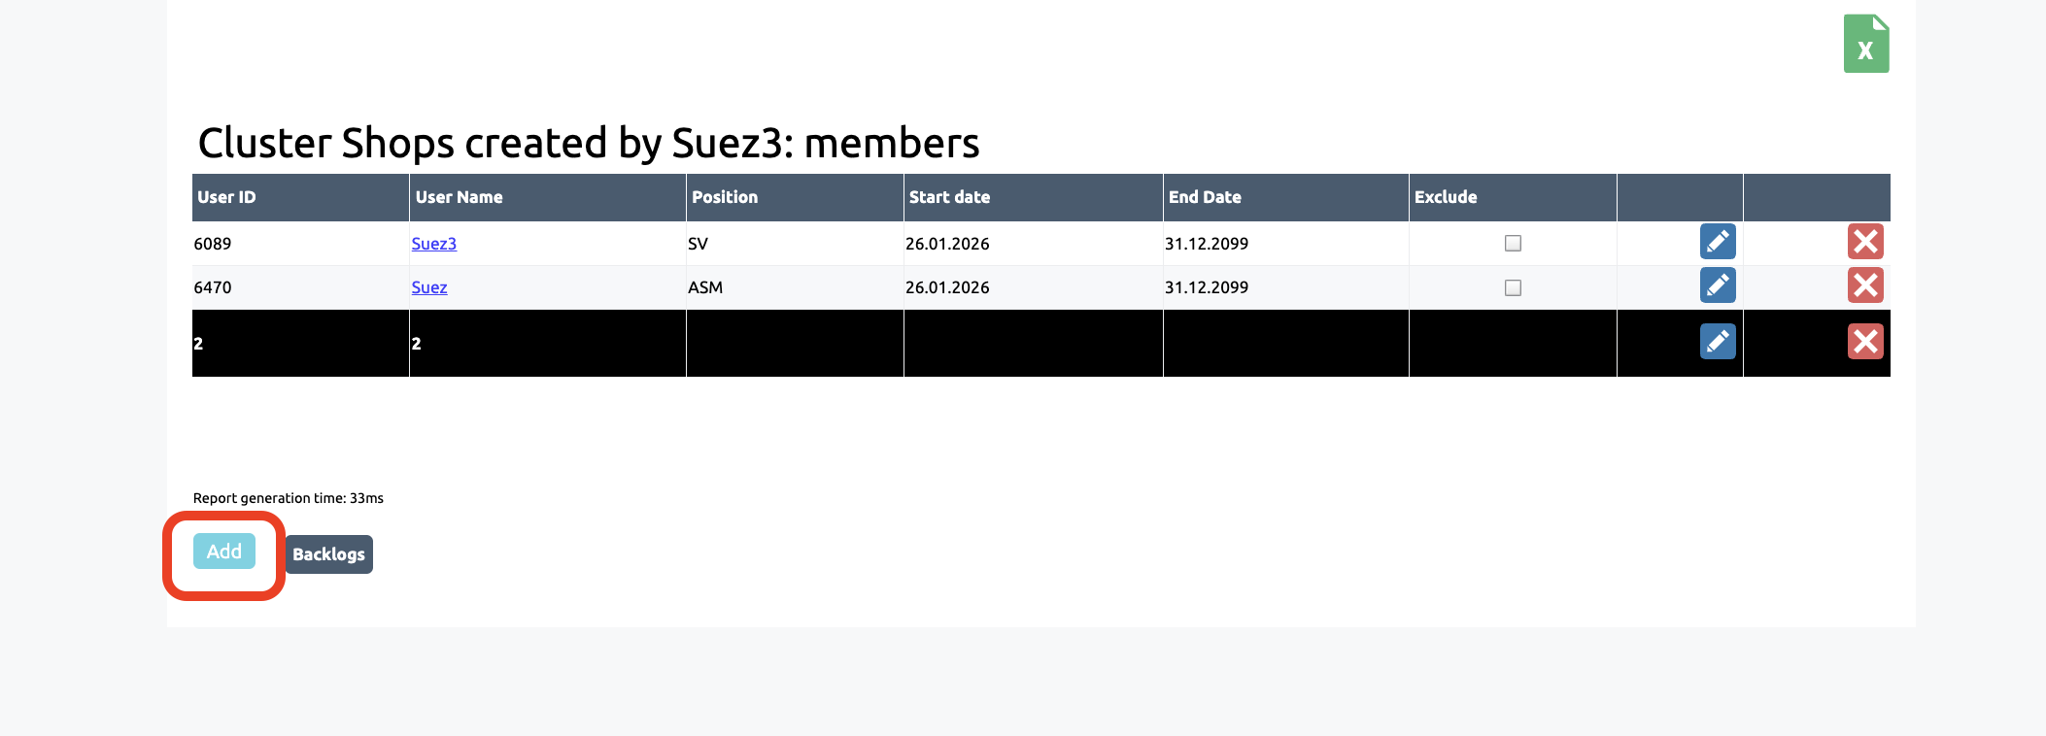This screenshot has width=2046, height=736.
Task: Select the Start date column header
Action: point(949,197)
